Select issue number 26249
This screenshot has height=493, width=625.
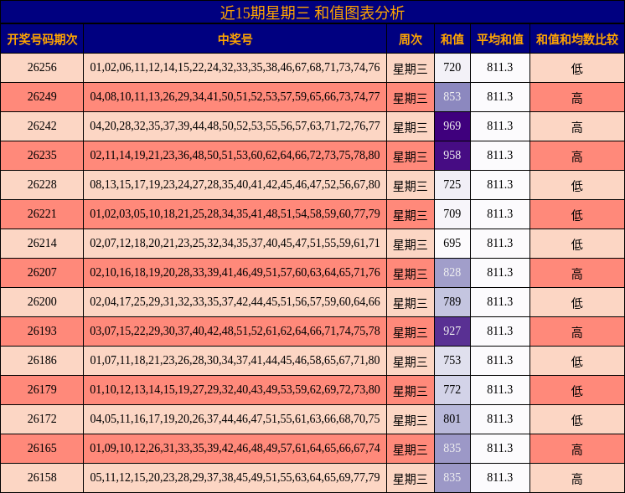[42, 97]
